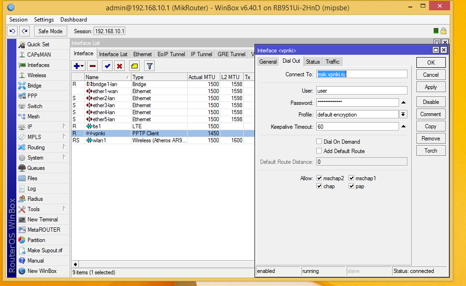Expand the Routing submenu in sidebar
466x286 pixels.
point(64,147)
